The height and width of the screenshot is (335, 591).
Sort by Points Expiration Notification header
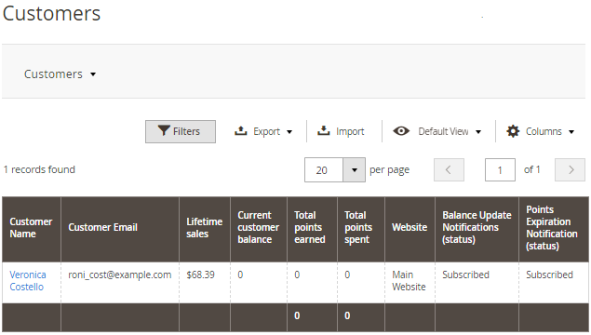(554, 229)
